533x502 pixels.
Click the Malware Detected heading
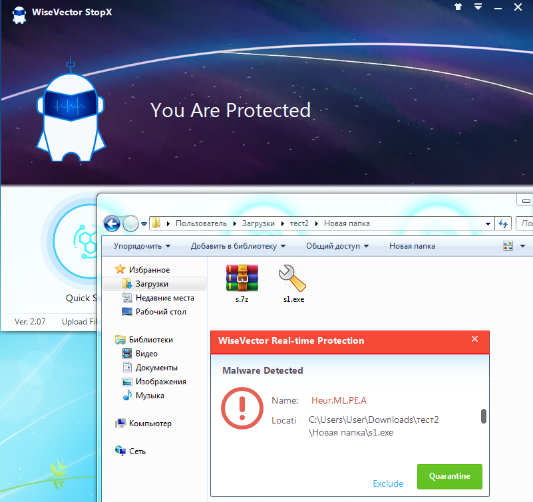[262, 370]
